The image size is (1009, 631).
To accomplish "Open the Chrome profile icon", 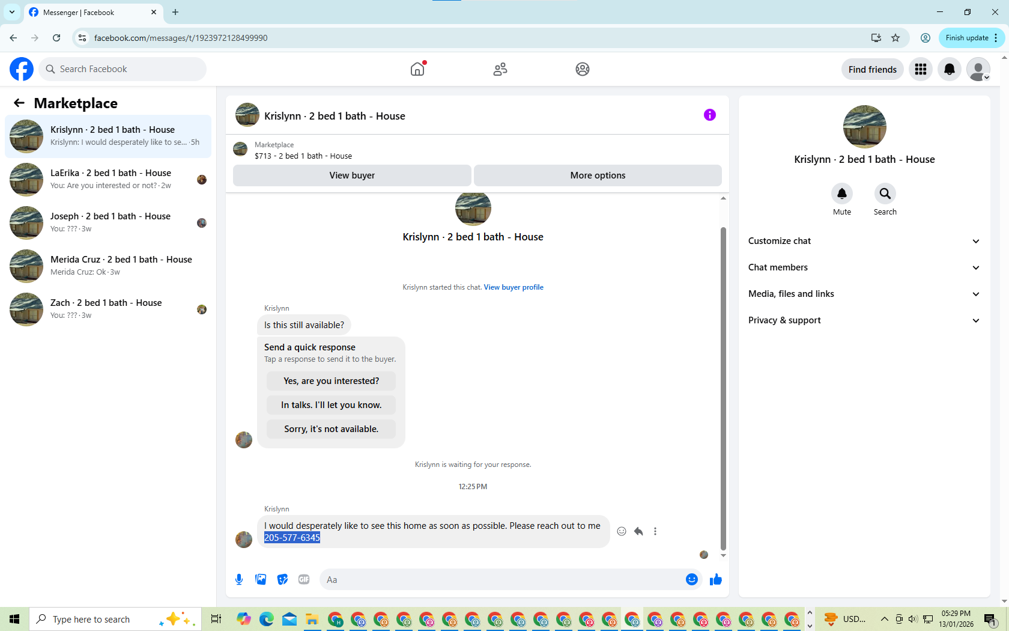I will 926,38.
